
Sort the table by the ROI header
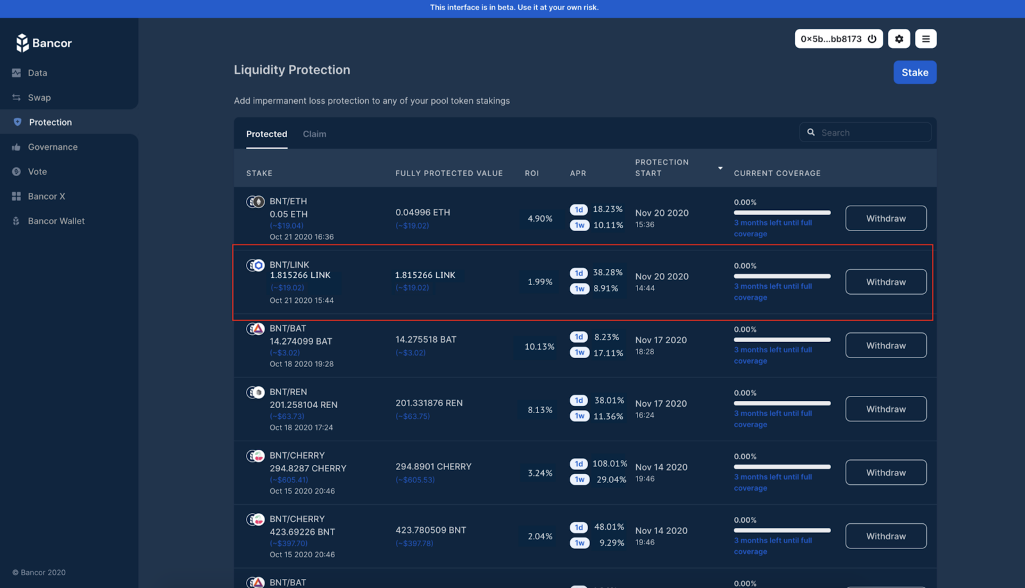pos(531,174)
